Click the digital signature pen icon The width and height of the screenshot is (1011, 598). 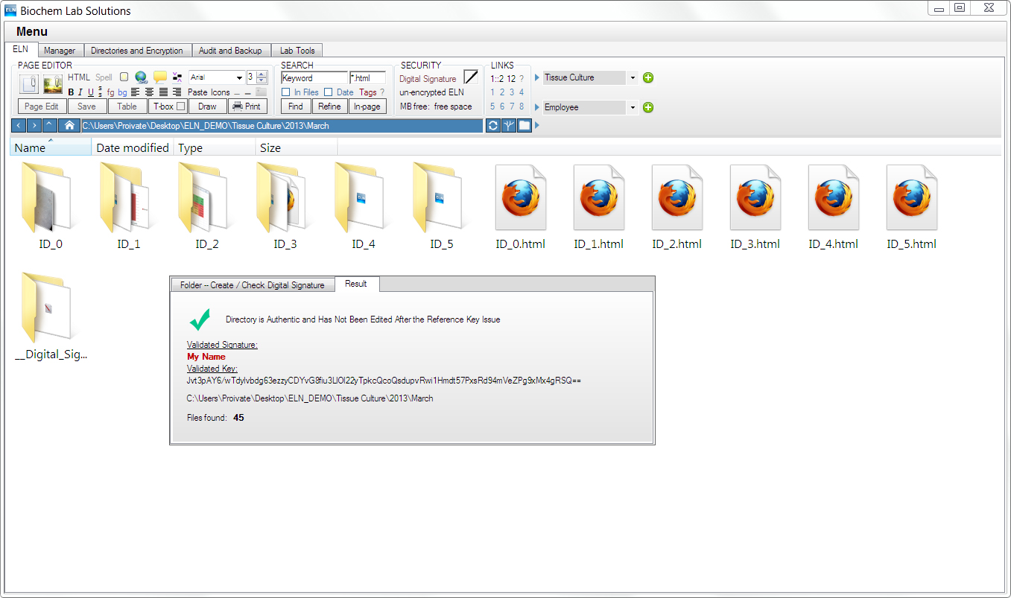pos(471,77)
